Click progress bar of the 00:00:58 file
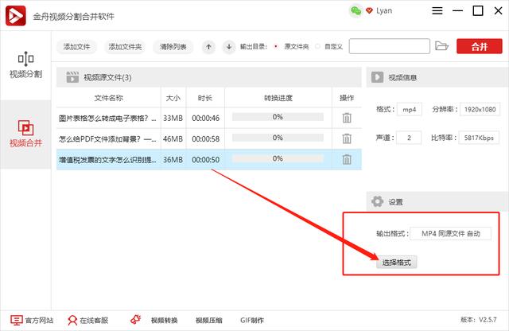509x331 pixels. click(278, 138)
